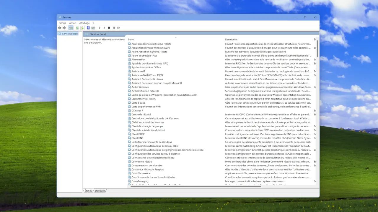The image size is (378, 212).
Task: Click the Export list toolbar icon
Action: pos(82,28)
